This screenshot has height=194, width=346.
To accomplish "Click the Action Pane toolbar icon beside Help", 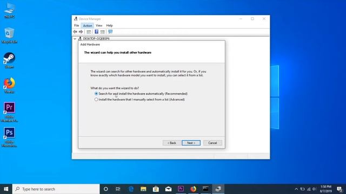I will pos(103,32).
